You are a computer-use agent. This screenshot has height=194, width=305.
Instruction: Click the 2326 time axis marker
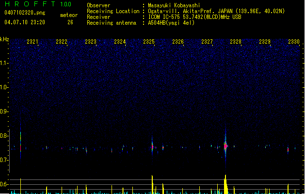(x=178, y=42)
